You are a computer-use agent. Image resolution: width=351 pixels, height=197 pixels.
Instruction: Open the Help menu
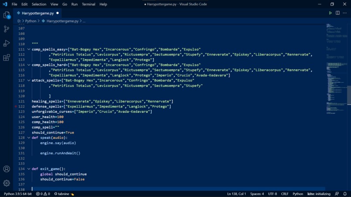click(x=103, y=4)
